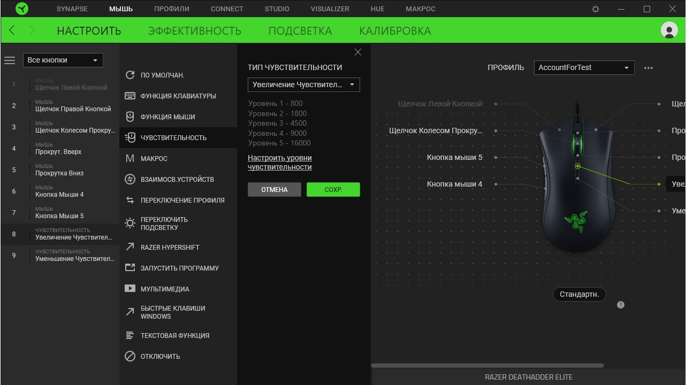Open the МАКРОС top tab
Viewport: 686px width, 385px height.
pos(421,9)
